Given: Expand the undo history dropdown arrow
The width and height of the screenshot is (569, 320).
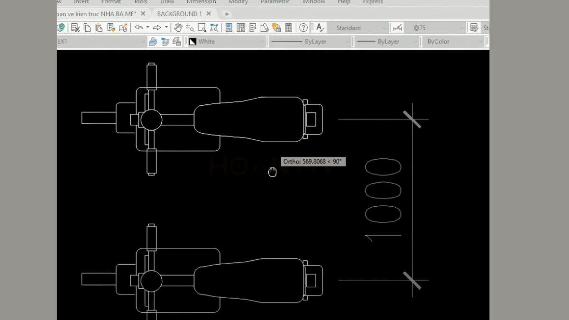Looking at the screenshot, I should tap(147, 27).
